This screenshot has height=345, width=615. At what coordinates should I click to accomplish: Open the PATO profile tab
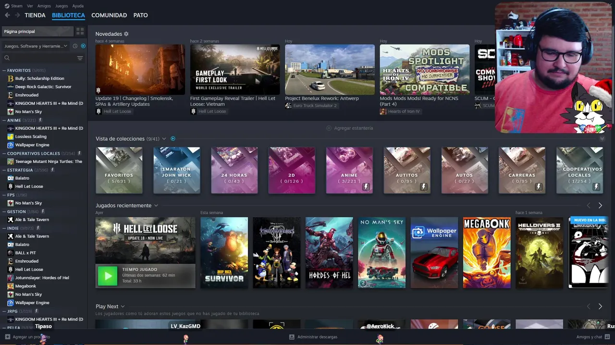coord(140,15)
